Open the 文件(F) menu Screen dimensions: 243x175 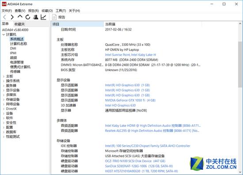pos(7,11)
